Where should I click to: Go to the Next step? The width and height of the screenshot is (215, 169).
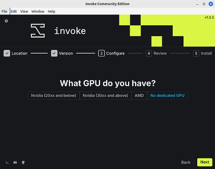[x=205, y=162]
